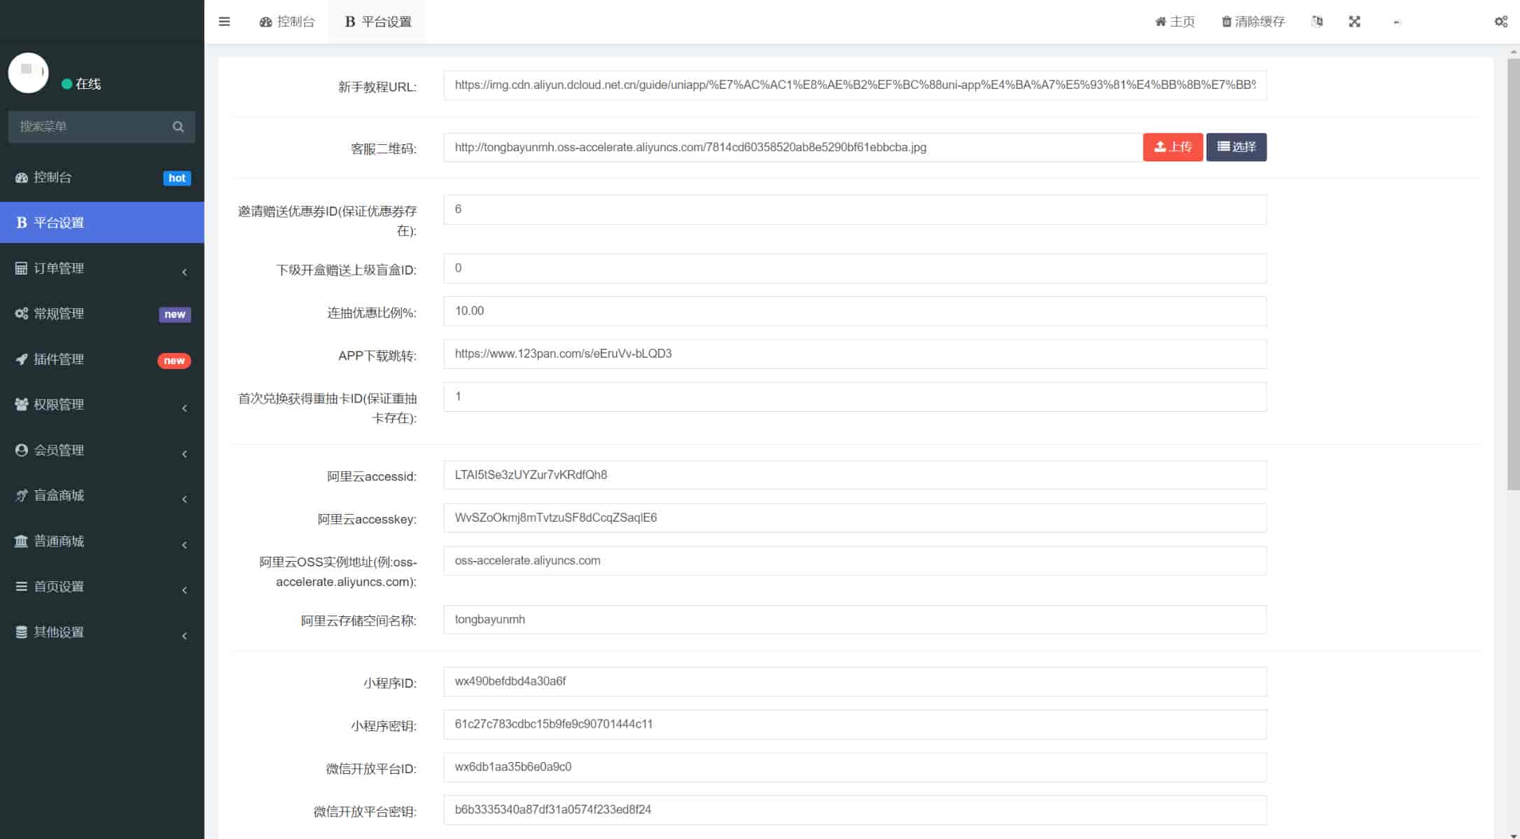
Task: Click the 小程序ID input field
Action: tap(854, 681)
